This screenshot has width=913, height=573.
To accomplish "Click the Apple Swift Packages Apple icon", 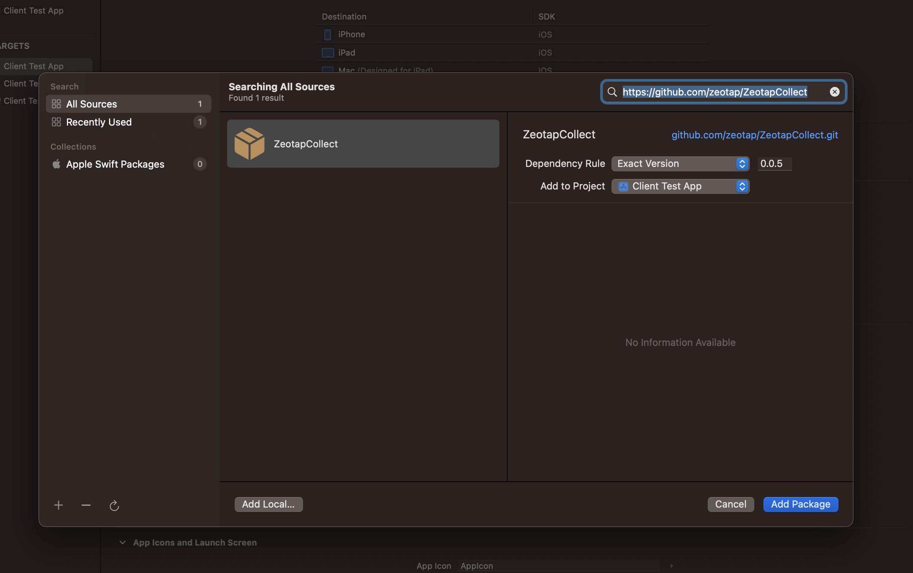I will point(56,164).
